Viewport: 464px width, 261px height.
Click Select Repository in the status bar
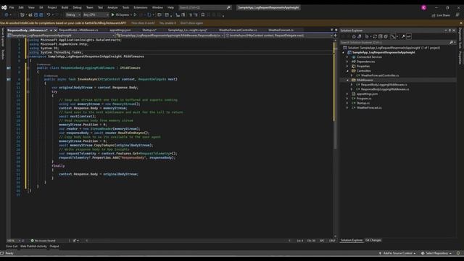click(436, 253)
